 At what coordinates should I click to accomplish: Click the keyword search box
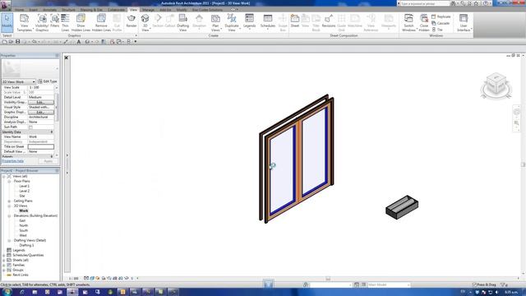click(x=425, y=3)
